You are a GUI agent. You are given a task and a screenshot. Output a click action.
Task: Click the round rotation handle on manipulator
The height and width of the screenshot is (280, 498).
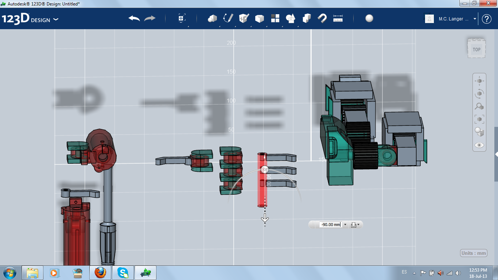265,169
